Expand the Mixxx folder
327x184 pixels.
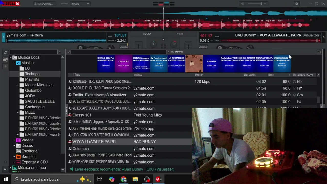click(x=18, y=112)
